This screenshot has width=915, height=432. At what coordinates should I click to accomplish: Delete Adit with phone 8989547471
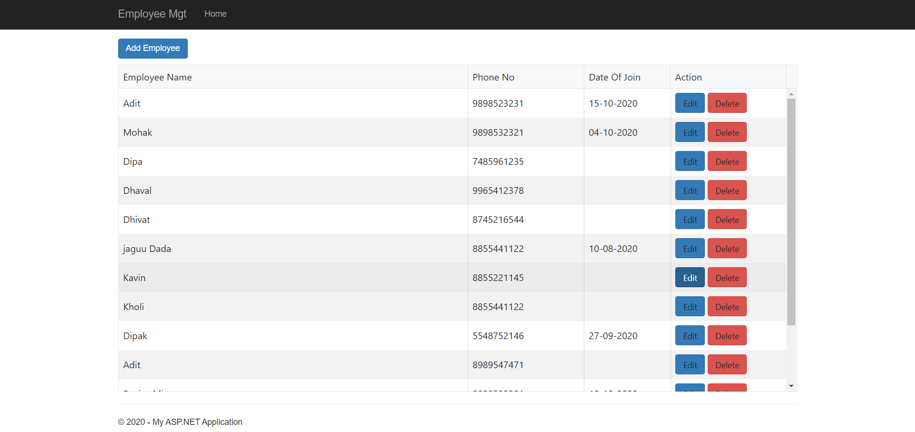[727, 365]
